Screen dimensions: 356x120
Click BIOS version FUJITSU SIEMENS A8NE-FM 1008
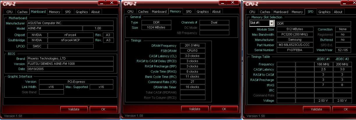pyautogui.click(x=70, y=64)
